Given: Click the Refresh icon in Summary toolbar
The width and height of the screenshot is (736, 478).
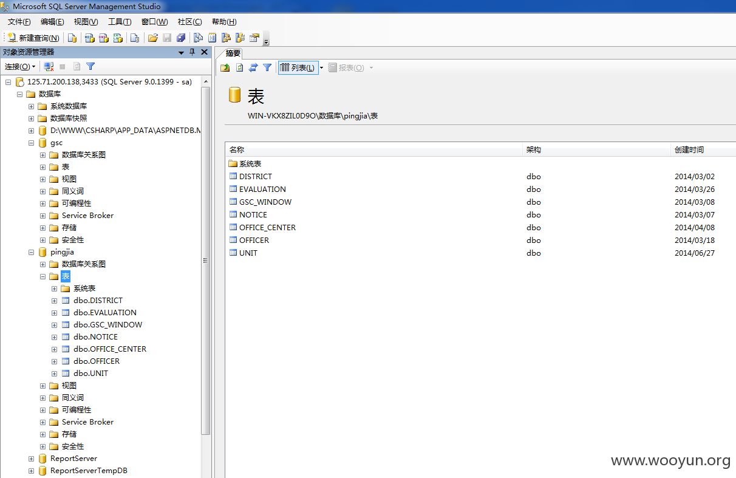Looking at the screenshot, I should point(239,67).
